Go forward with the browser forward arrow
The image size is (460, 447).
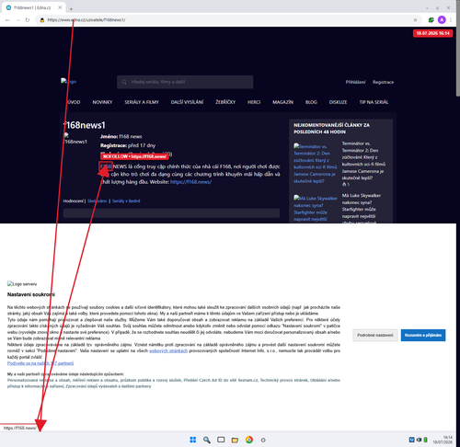17,20
